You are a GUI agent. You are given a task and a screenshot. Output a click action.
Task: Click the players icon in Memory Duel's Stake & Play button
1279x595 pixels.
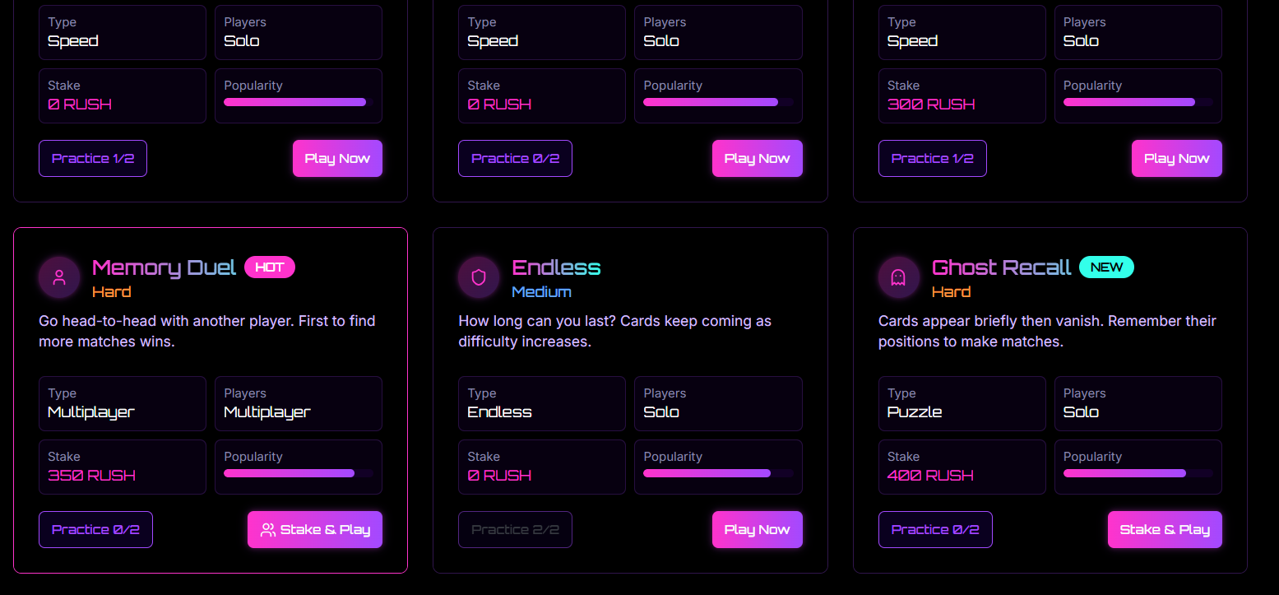[267, 530]
